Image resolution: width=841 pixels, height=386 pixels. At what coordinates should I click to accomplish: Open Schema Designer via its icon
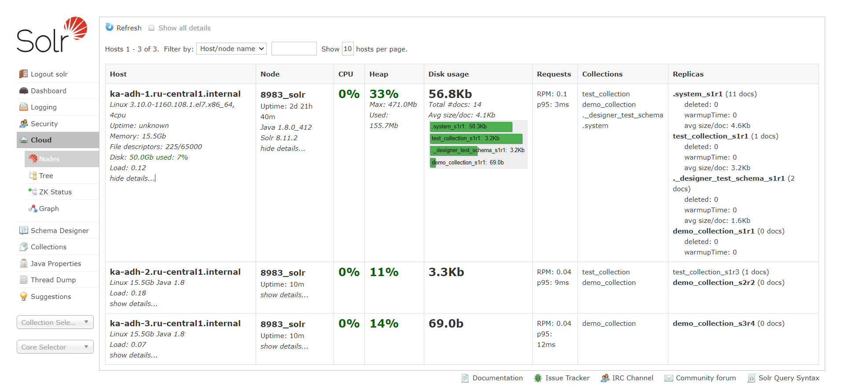[23, 230]
